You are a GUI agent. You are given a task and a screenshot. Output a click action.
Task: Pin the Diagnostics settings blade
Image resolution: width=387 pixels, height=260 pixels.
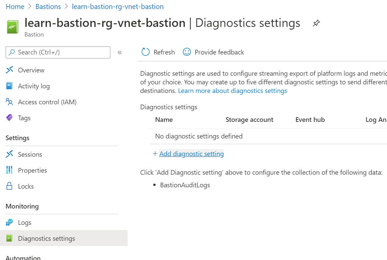click(316, 23)
